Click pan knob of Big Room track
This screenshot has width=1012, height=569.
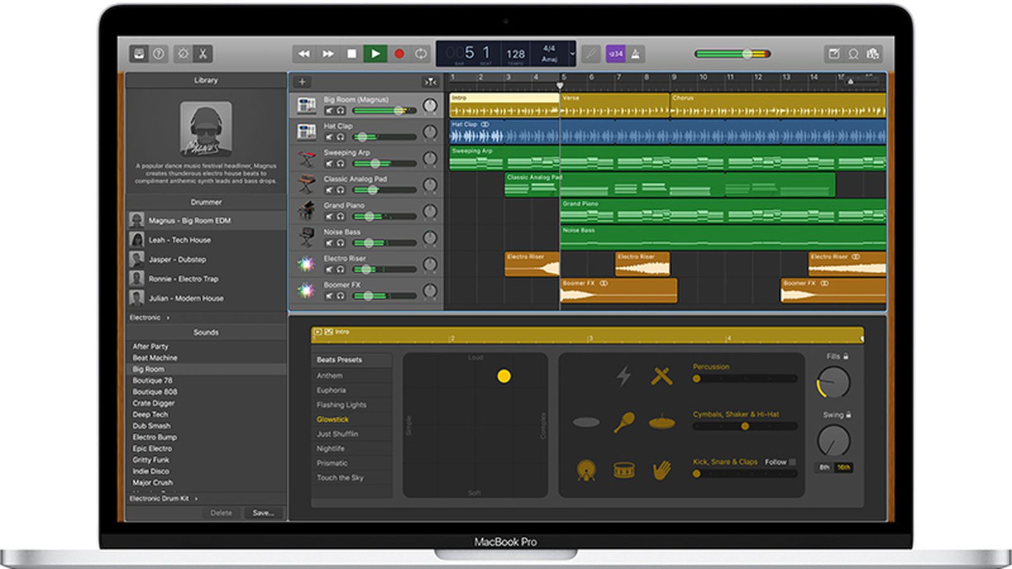(430, 106)
